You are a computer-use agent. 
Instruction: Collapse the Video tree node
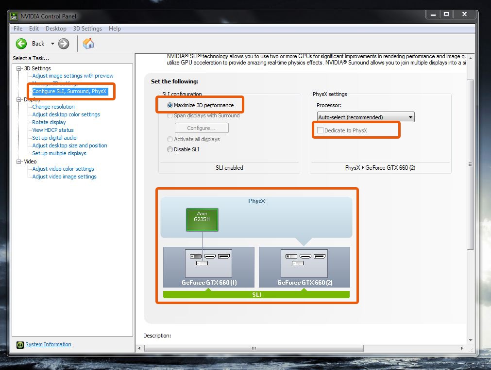[x=19, y=161]
